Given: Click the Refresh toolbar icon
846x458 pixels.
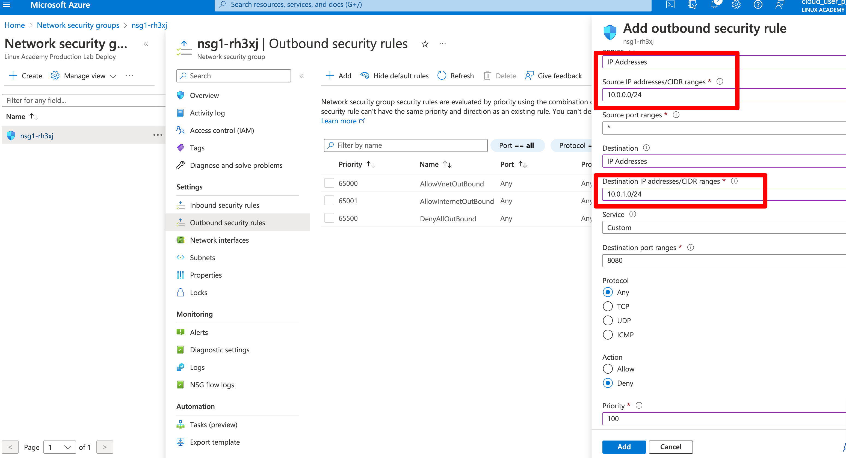Looking at the screenshot, I should coord(442,76).
